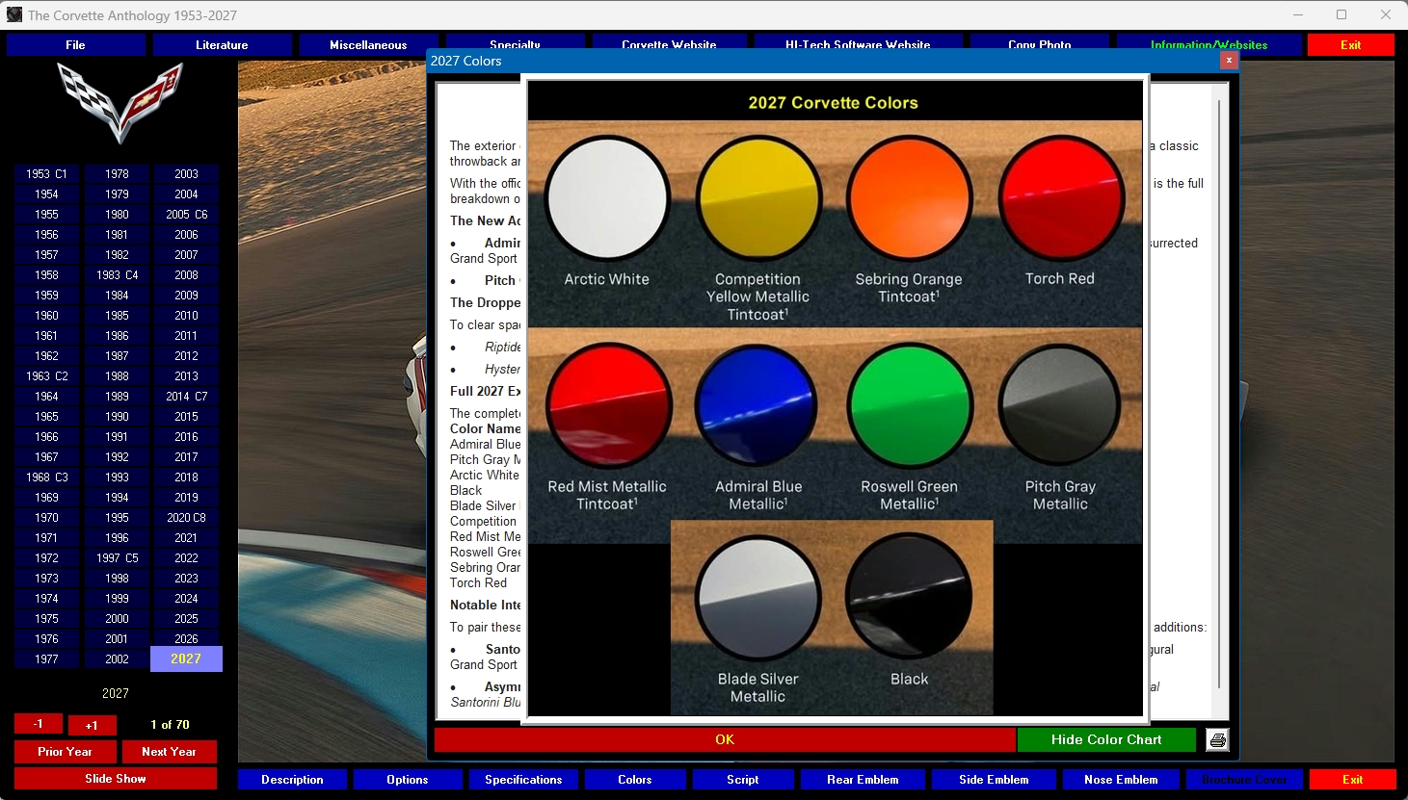Click the app icon in the title bar

point(13,14)
